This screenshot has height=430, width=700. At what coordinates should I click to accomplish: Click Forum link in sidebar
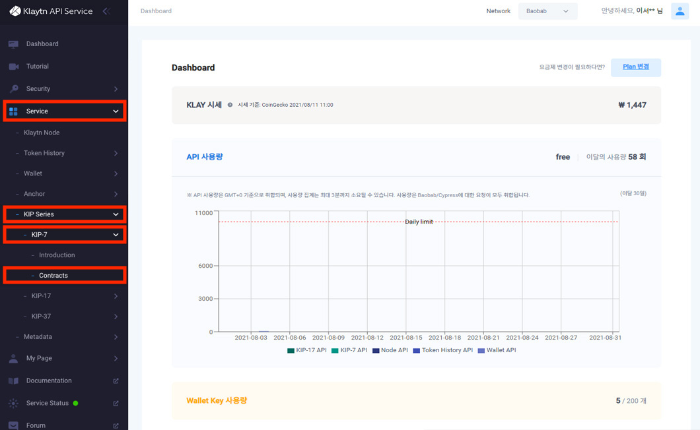(36, 425)
